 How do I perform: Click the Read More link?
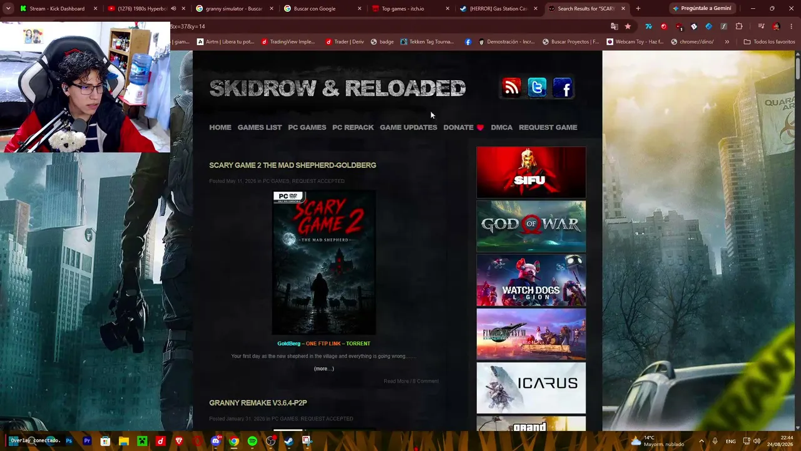click(396, 381)
